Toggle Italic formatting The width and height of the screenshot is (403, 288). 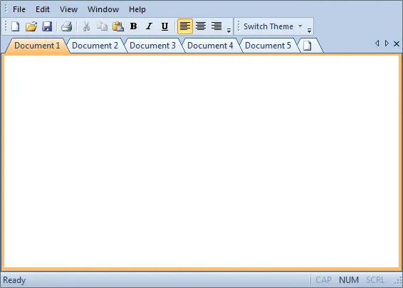[149, 26]
